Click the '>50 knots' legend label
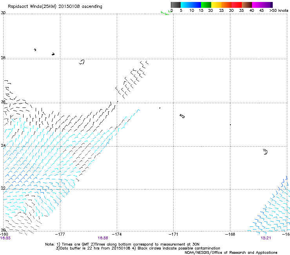Screen dimensions: 290x255 click(279, 11)
